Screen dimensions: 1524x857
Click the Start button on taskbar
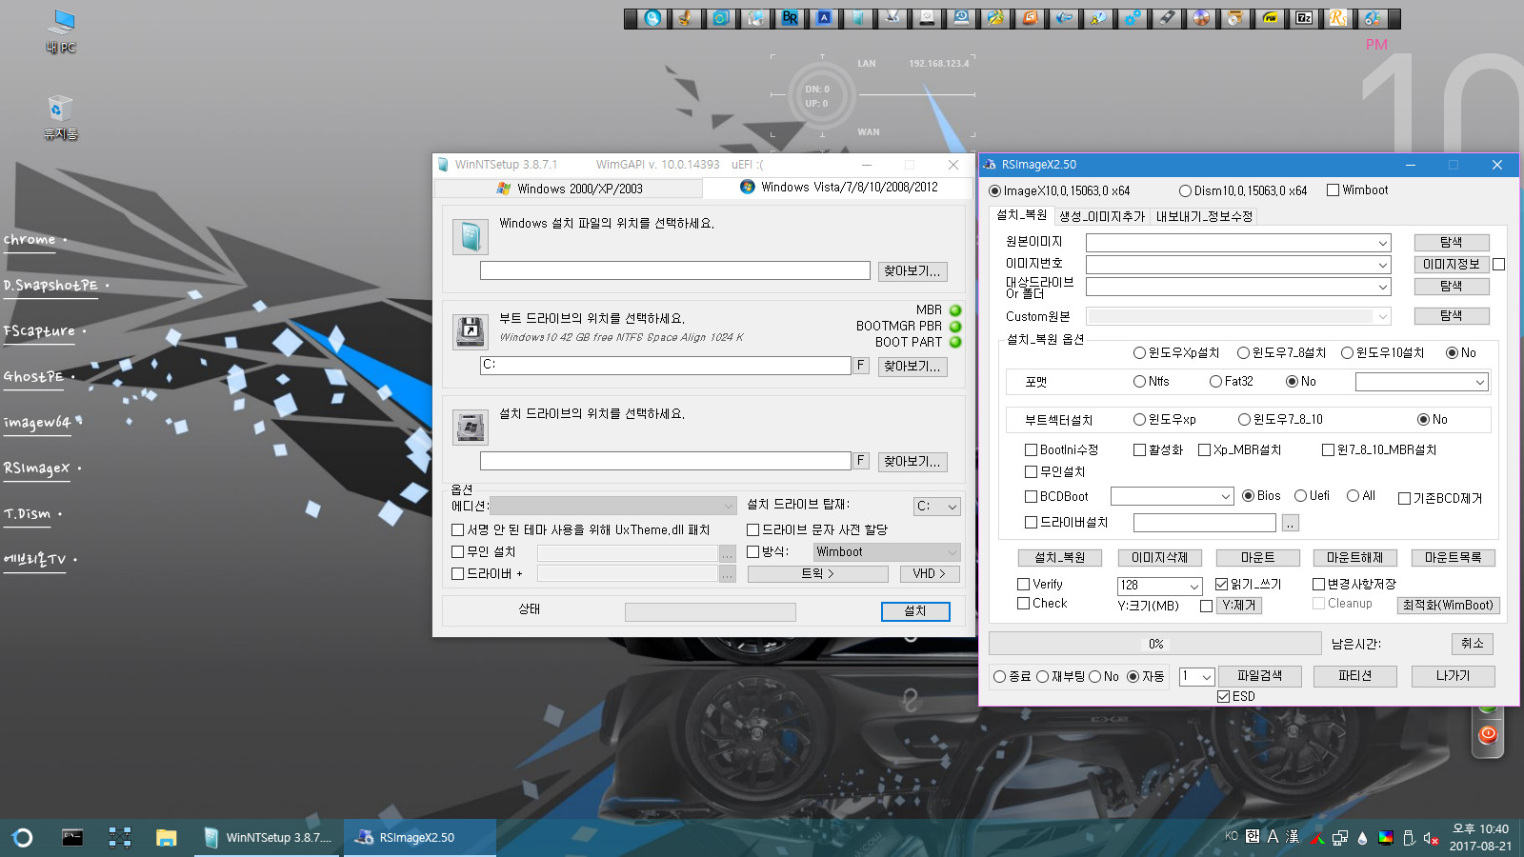pos(22,838)
